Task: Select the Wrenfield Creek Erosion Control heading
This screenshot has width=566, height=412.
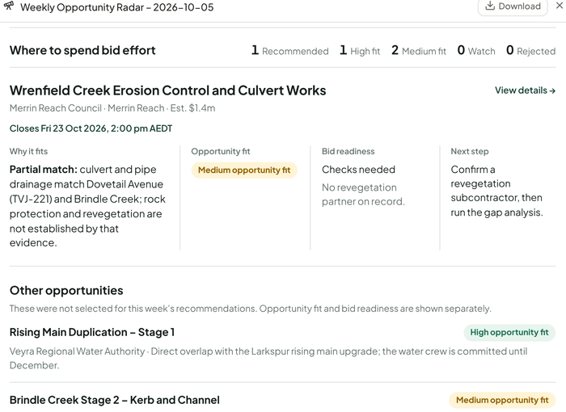Action: coord(167,90)
